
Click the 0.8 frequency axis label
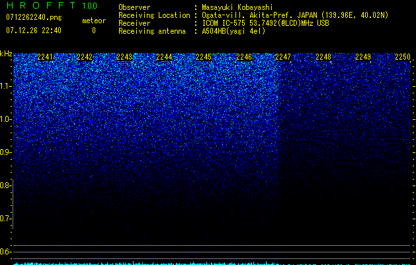(5, 185)
